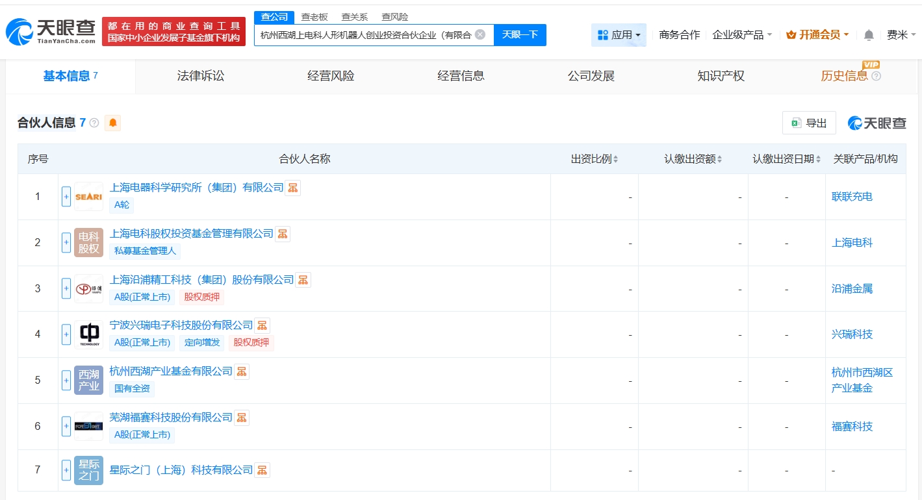Open equity structure icon for 上海电器科学研究所
The image size is (922, 500).
293,188
